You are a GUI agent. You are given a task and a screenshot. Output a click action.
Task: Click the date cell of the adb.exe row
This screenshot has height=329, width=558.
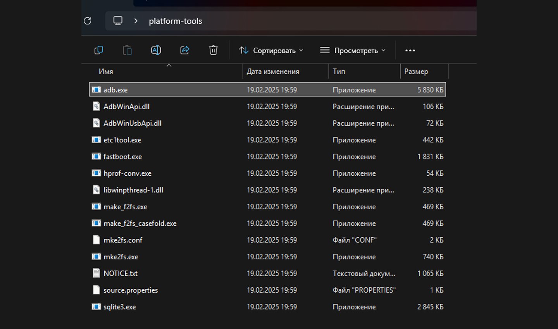tap(272, 90)
